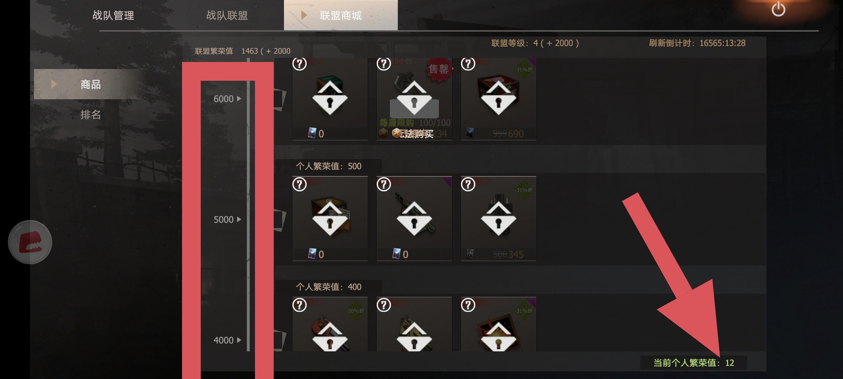Image resolution: width=843 pixels, height=379 pixels.
Task: Select the sold-out item marked 售罄
Action: (414, 99)
